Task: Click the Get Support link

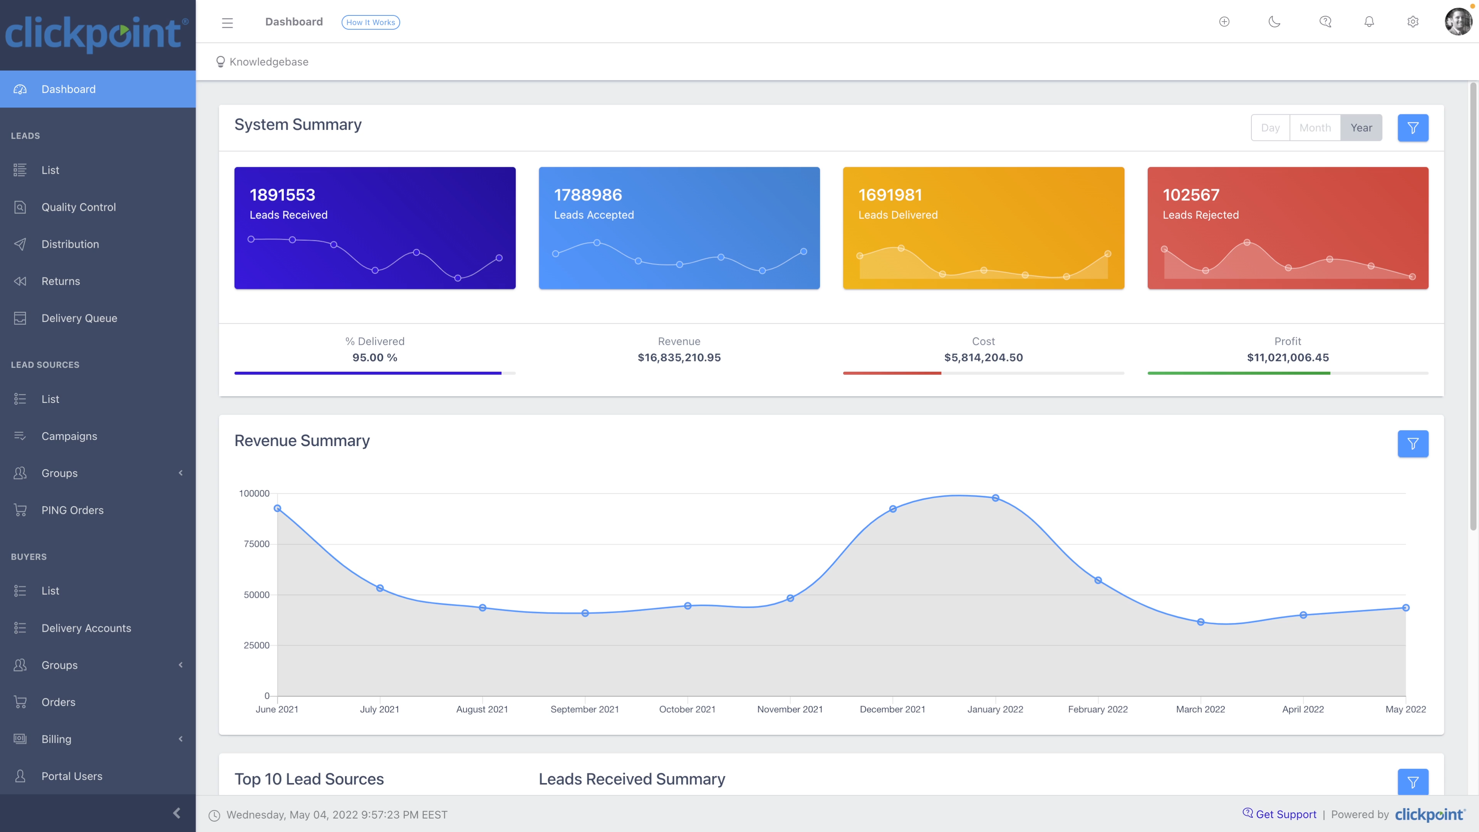Action: pos(1280,814)
